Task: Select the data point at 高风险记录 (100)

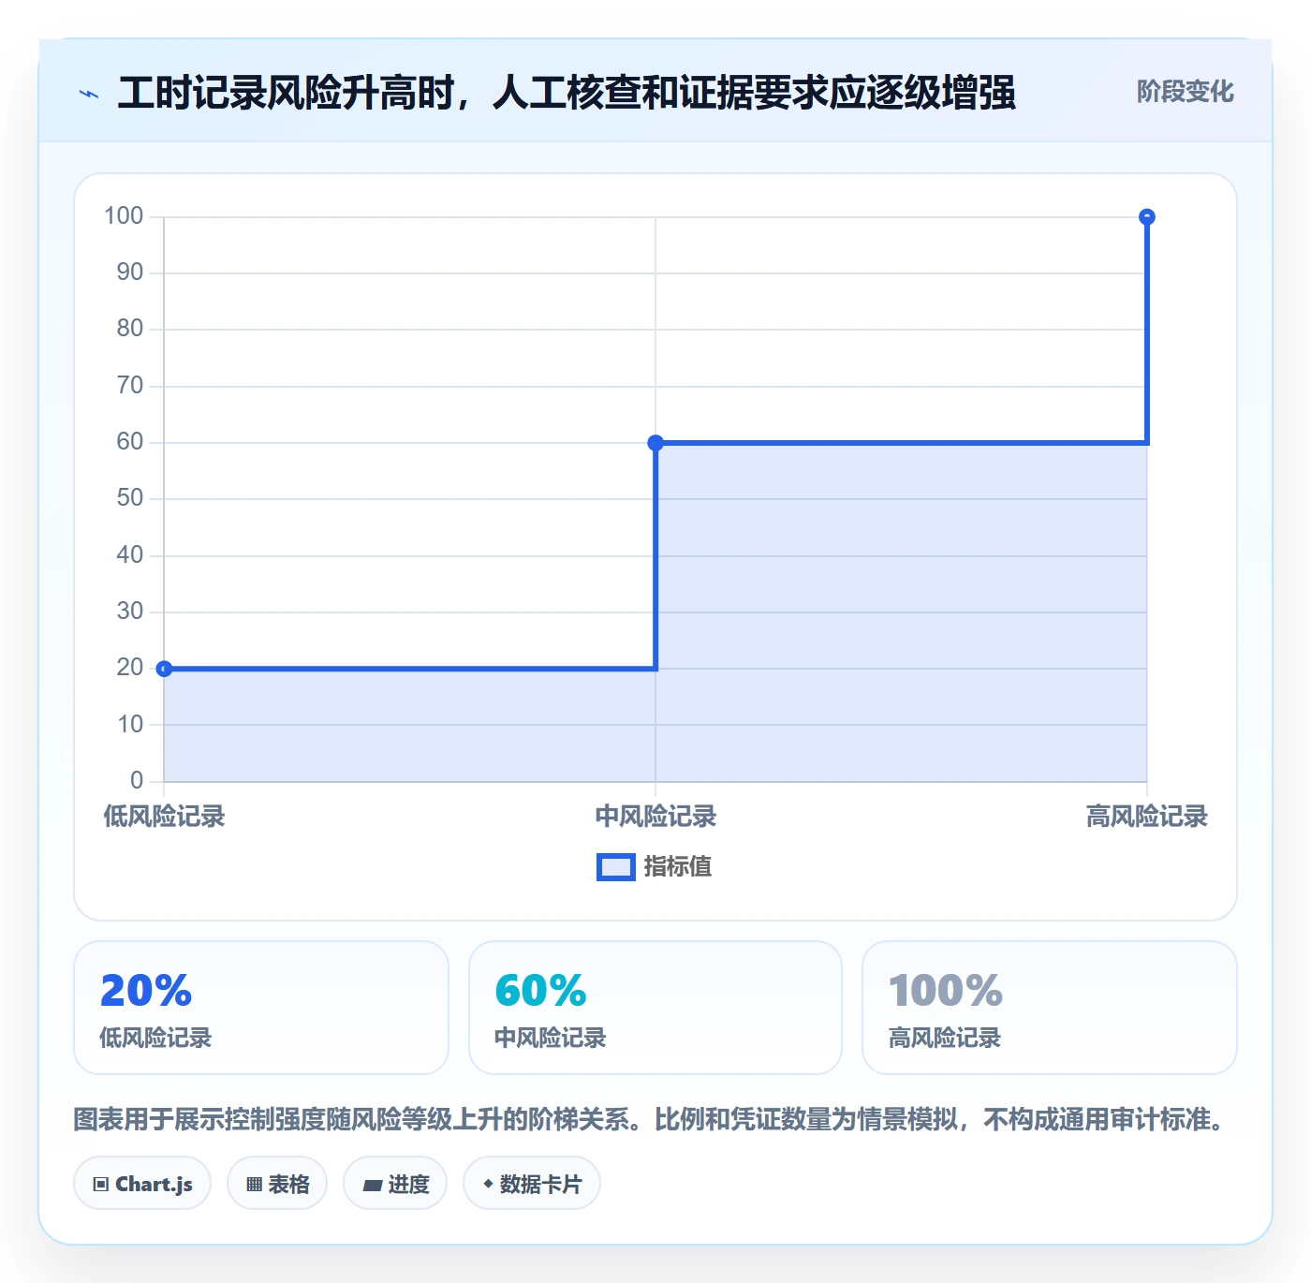Action: (x=1146, y=217)
